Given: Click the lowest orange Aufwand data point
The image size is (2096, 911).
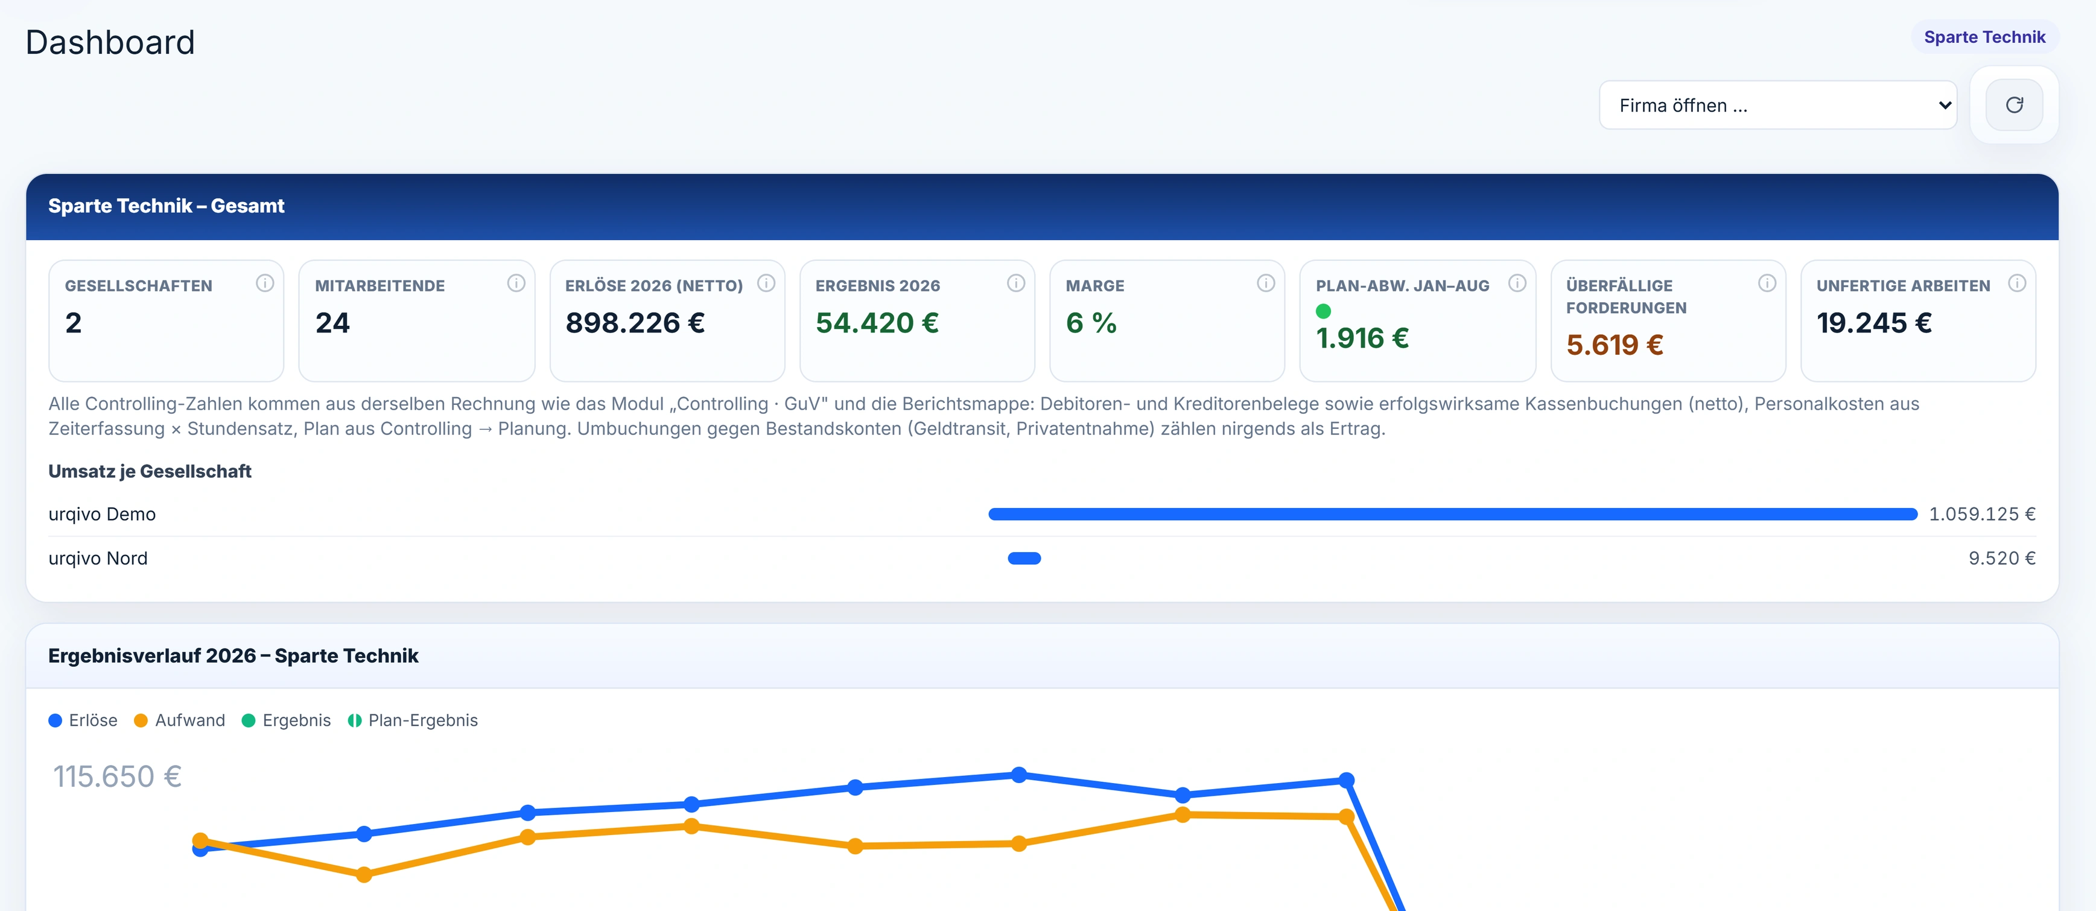Looking at the screenshot, I should click(x=364, y=874).
